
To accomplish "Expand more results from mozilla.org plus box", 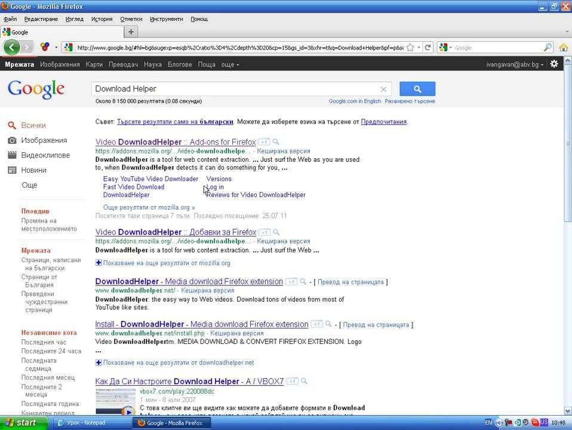I will tap(99, 263).
